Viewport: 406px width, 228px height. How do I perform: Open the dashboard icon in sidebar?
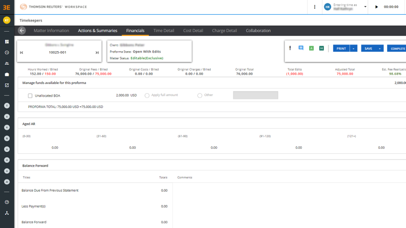(7, 41)
